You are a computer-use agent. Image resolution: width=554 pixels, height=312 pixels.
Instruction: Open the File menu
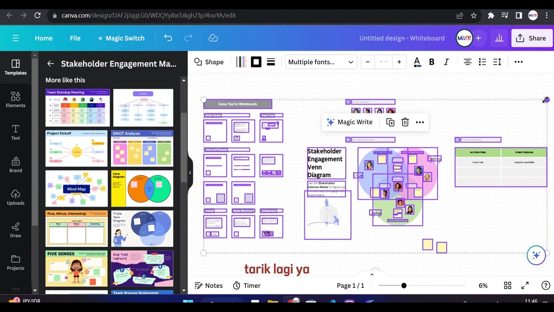tap(75, 38)
